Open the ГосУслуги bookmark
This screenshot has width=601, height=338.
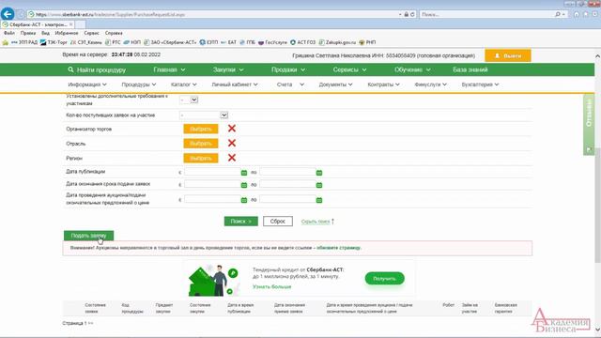tap(272, 42)
